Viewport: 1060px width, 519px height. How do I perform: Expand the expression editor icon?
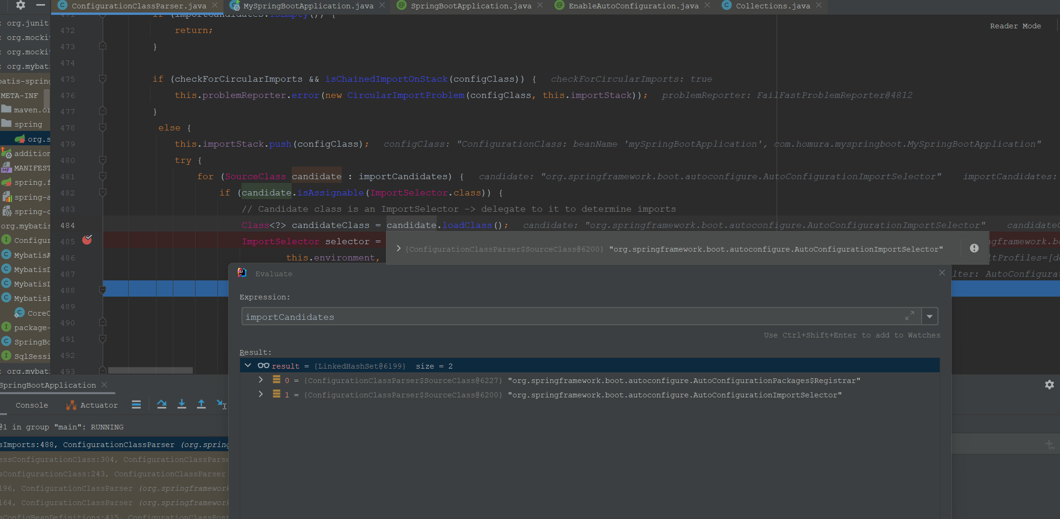click(910, 316)
